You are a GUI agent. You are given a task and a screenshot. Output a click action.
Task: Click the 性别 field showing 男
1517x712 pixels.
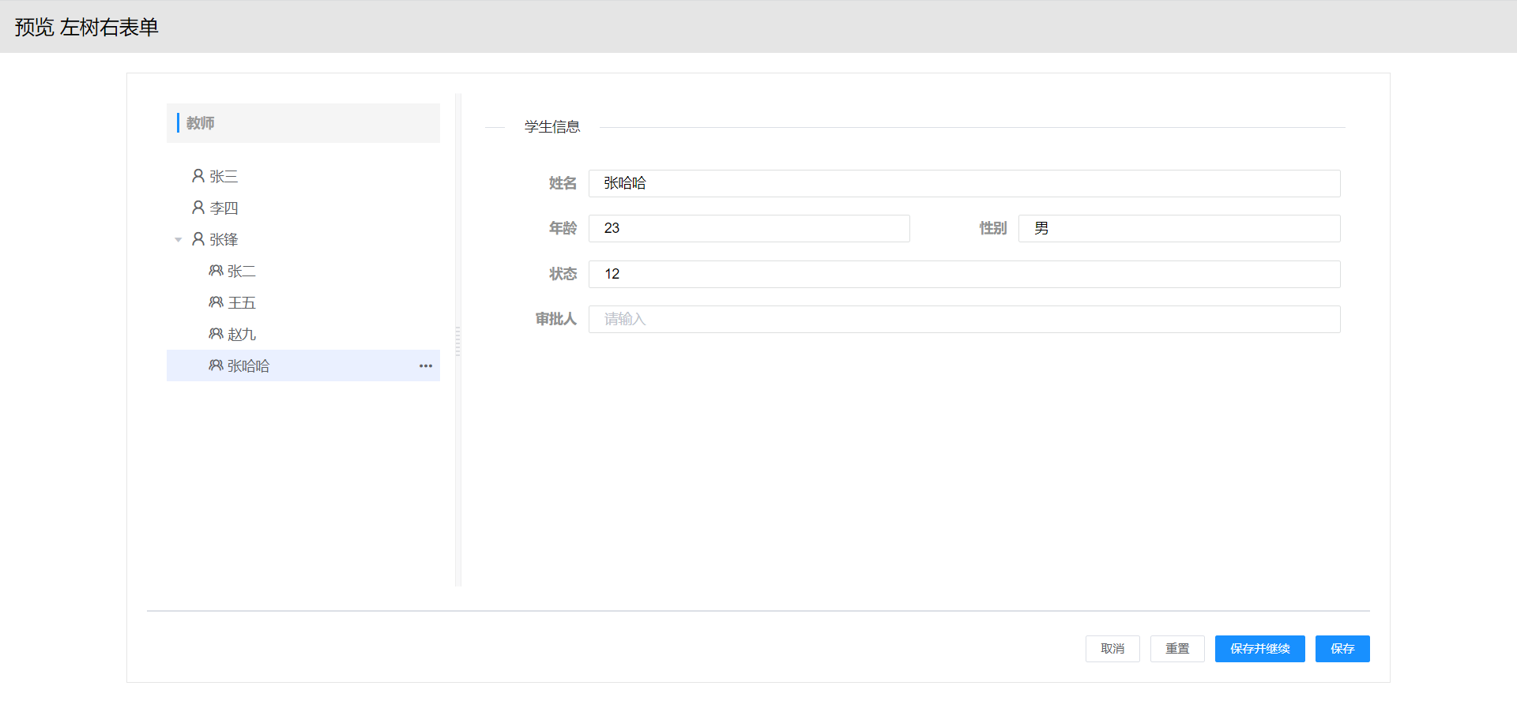[x=1179, y=229]
